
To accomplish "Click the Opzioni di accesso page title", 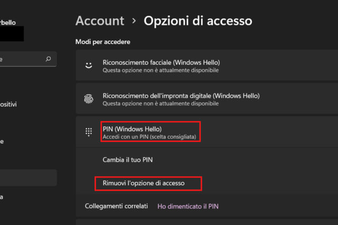I will (x=198, y=21).
